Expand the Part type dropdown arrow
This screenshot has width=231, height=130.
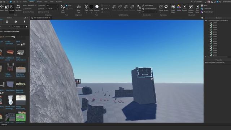coord(87,12)
